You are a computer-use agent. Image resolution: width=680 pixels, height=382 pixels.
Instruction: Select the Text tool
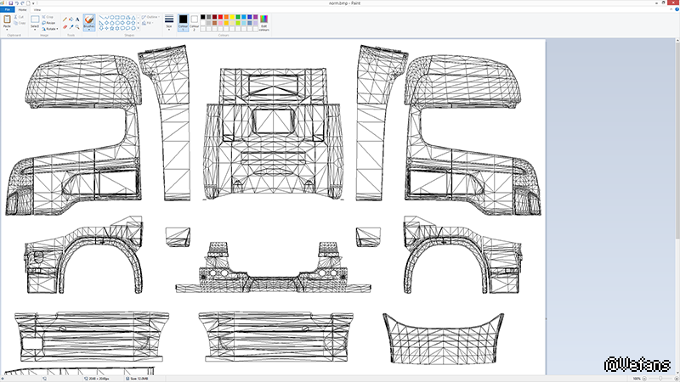pyautogui.click(x=77, y=18)
